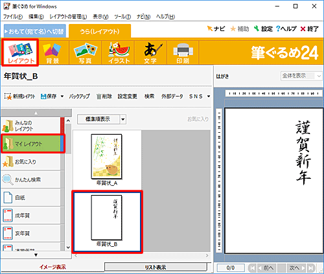This screenshot has height=274, width=324.
Task: Click 前へ previous page button
Action: pos(266,268)
